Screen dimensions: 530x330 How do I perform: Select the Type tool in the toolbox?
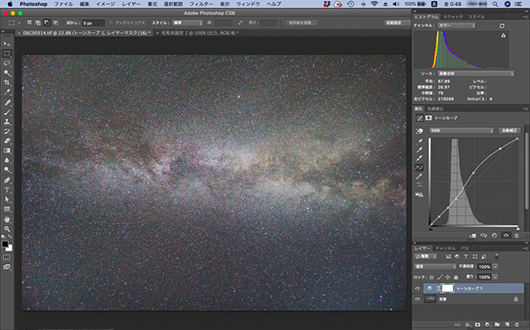point(7,189)
